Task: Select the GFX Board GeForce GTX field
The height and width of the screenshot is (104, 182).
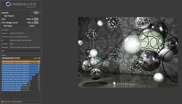Action: click(x=25, y=47)
